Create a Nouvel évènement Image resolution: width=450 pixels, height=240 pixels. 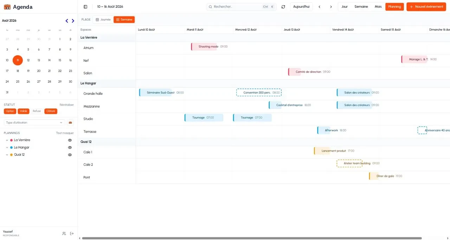[x=427, y=7]
